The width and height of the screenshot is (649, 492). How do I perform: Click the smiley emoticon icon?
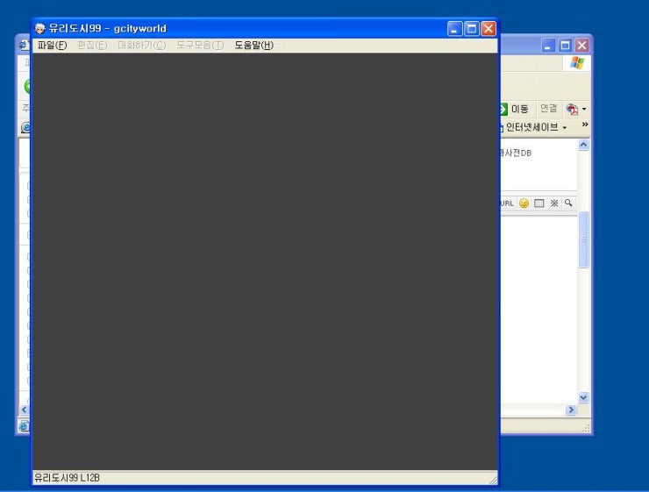point(524,203)
